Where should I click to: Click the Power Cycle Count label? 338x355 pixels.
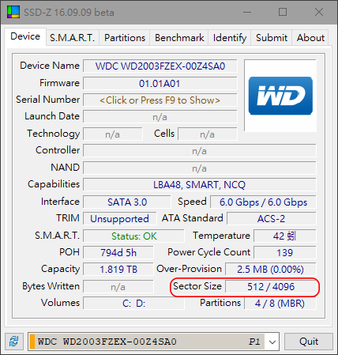click(208, 252)
